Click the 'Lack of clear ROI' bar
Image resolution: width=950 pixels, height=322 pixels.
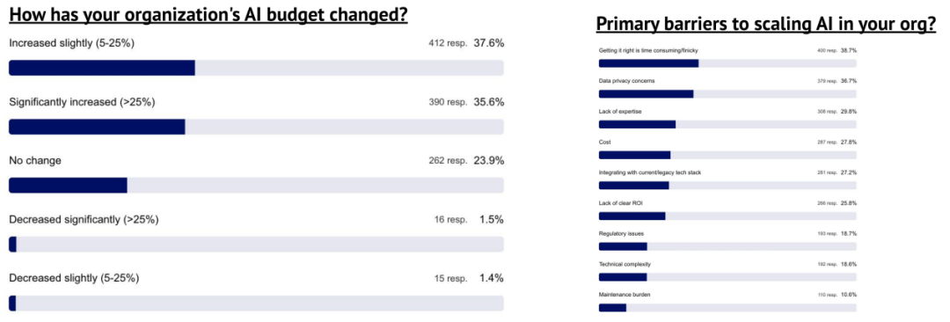coord(727,216)
